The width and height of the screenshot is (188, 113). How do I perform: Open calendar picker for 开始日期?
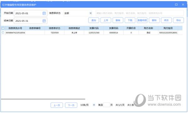(44, 13)
